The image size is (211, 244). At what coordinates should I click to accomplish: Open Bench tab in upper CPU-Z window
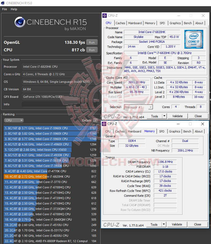pos(188,23)
